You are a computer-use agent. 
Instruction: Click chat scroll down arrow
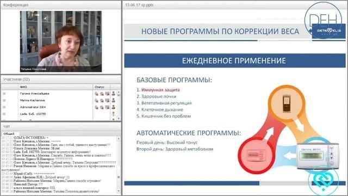tap(119, 191)
